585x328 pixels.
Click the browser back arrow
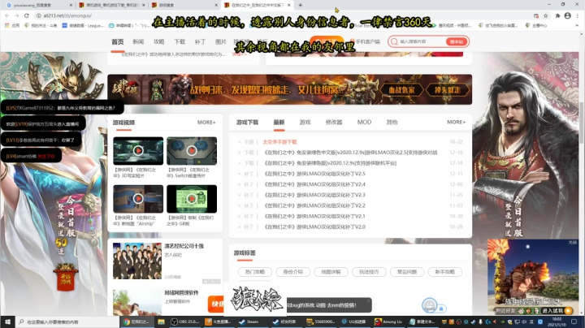[7, 15]
